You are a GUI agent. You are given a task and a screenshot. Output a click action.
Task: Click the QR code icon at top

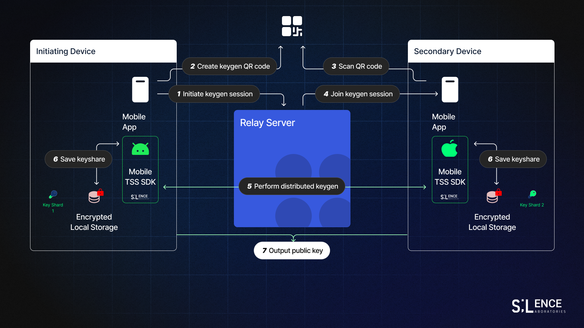[x=292, y=26]
